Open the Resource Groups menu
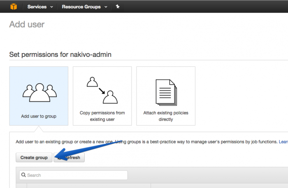Screen dimensions: 288x188 tap(81, 7)
